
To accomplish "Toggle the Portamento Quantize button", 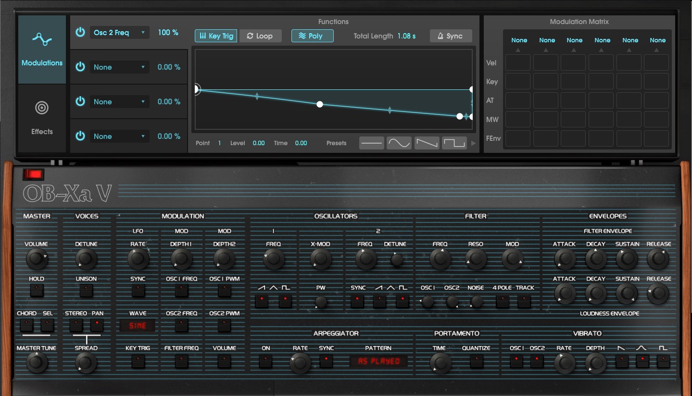I will pyautogui.click(x=476, y=360).
